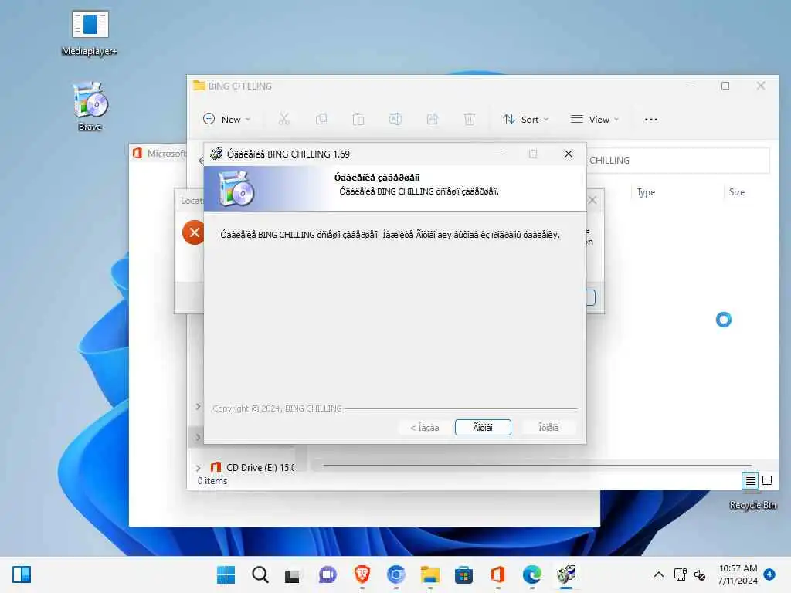791x593 pixels.
Task: Open the Windows Start menu
Action: pos(226,574)
